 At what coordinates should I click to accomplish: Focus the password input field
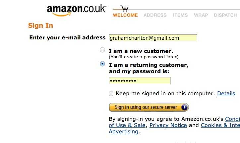click(x=140, y=80)
